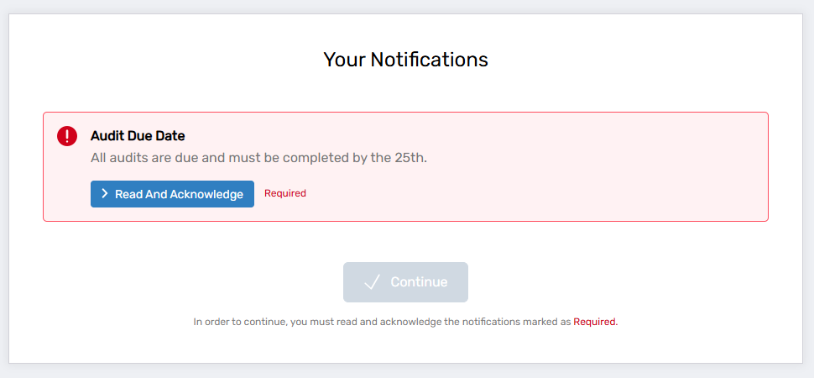Select the Audit Due Date notification title
The image size is (814, 378).
point(138,136)
